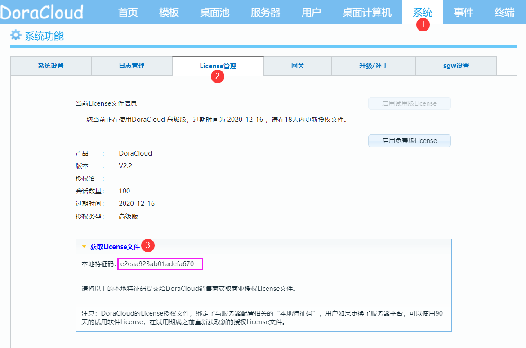The width and height of the screenshot is (526, 348).
Task: Click the 授权类型 value 高级版
Action: click(129, 216)
